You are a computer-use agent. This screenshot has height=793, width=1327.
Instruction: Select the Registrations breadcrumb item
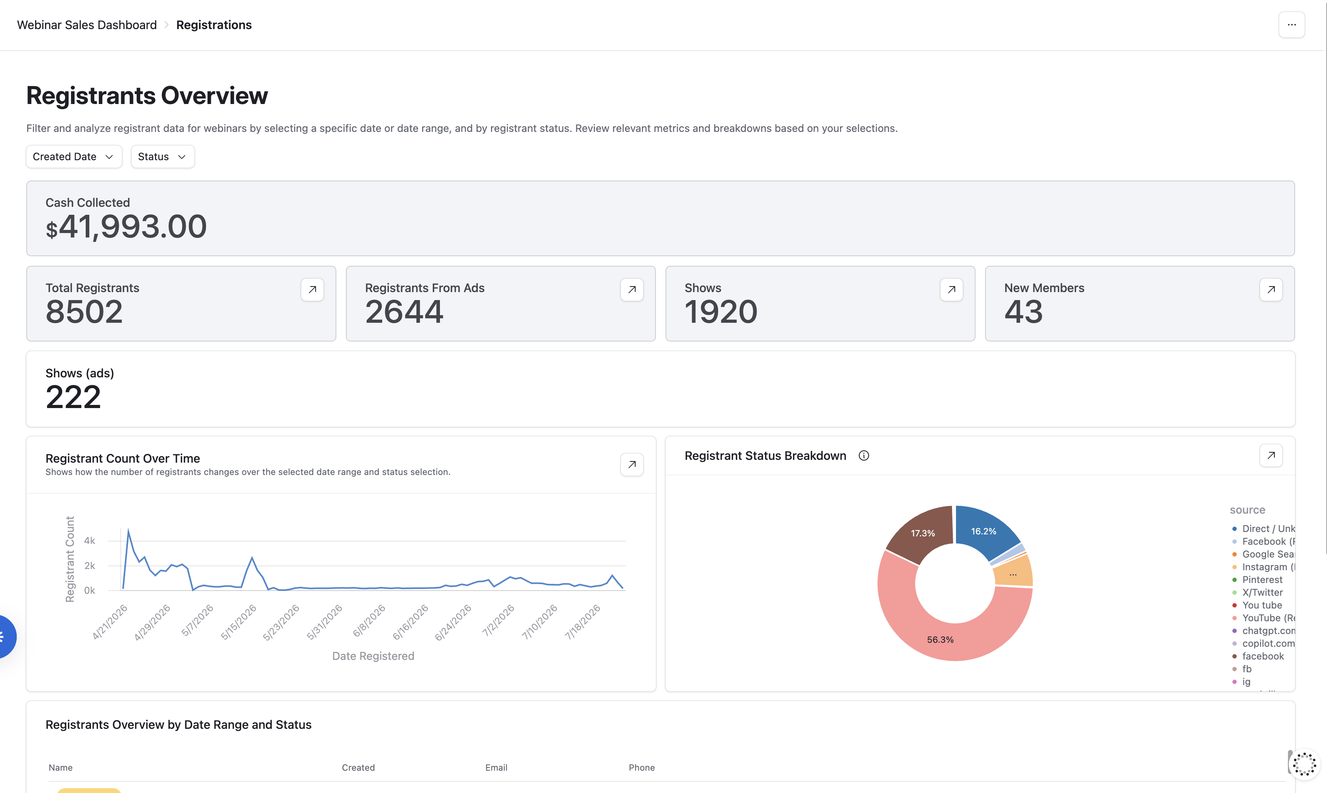coord(214,25)
